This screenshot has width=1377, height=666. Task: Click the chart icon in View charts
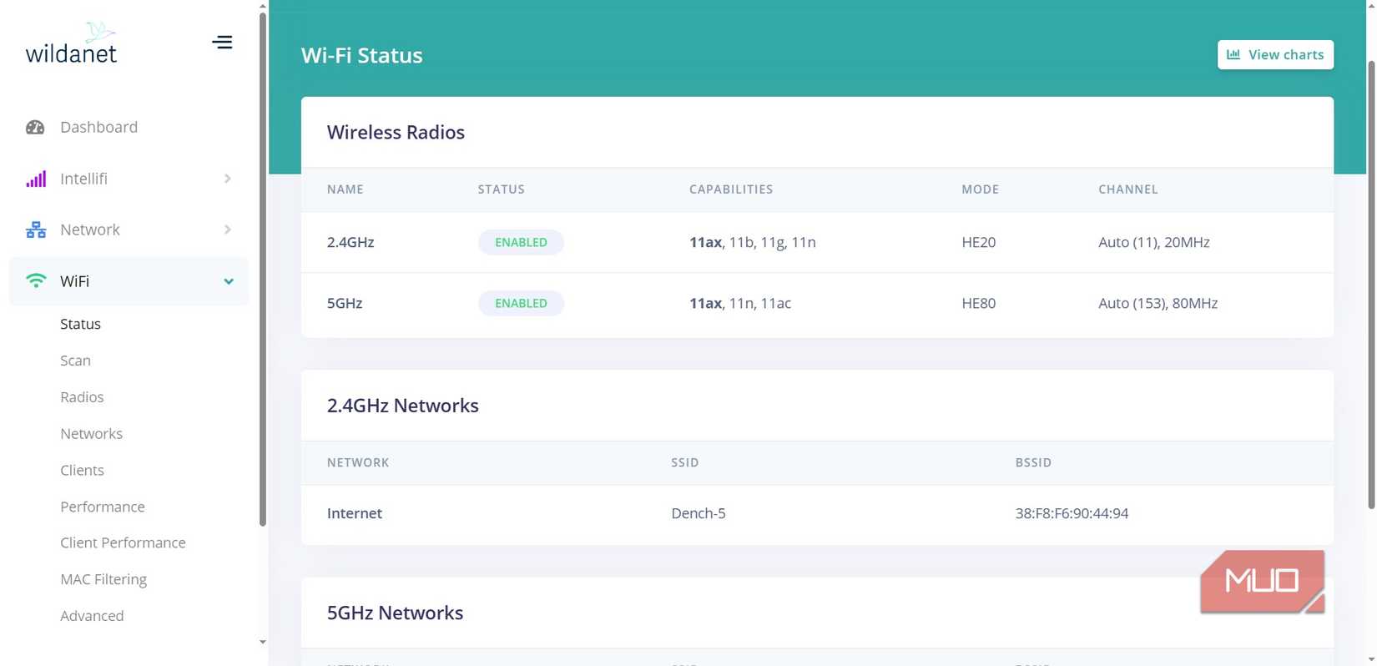tap(1233, 54)
